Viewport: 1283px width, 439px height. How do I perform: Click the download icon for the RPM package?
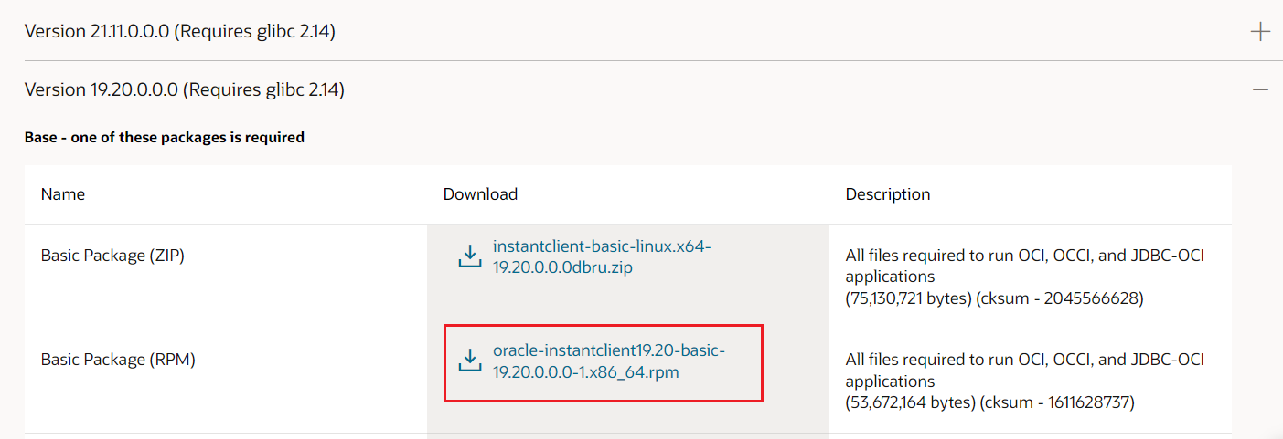click(469, 361)
